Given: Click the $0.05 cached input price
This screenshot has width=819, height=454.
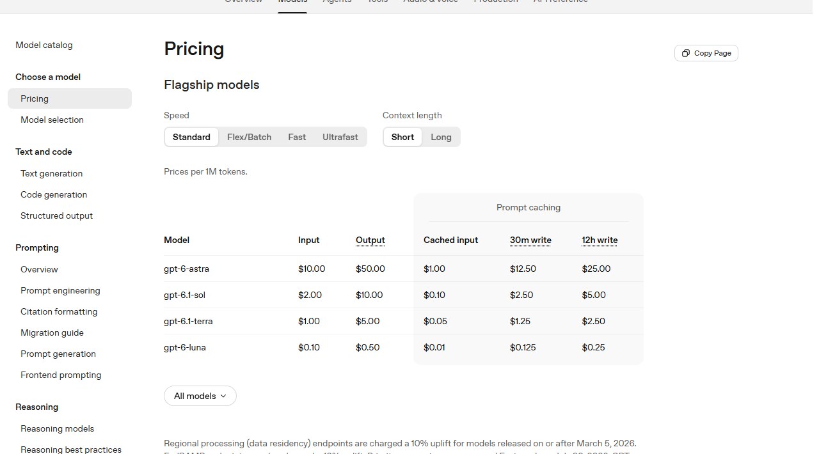Looking at the screenshot, I should tap(435, 321).
